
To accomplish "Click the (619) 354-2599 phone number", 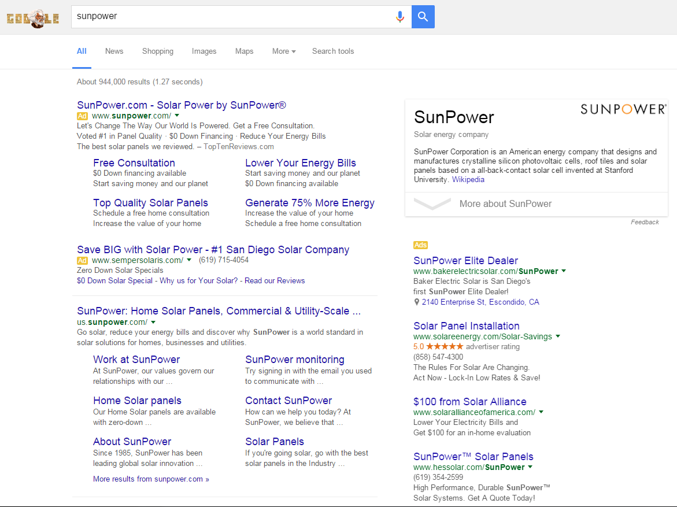I will click(x=438, y=477).
